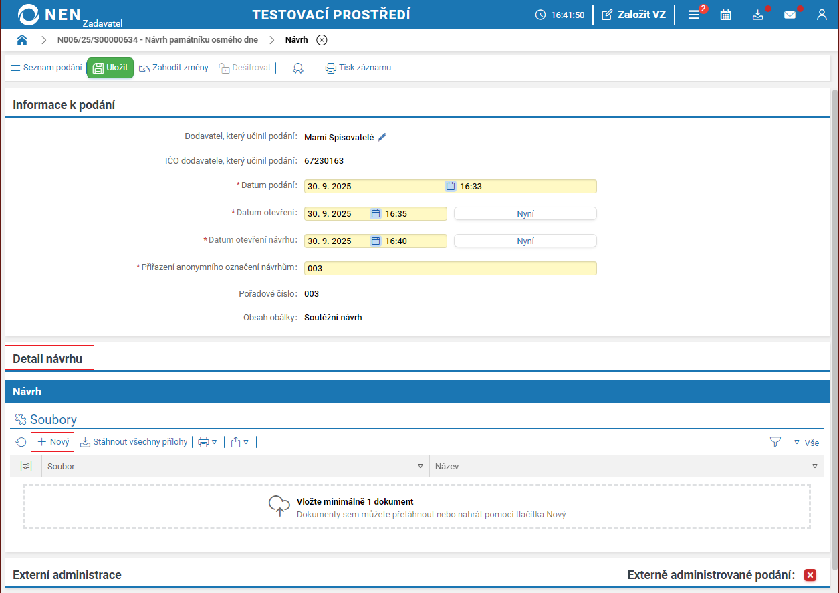
Task: Click the certificate badge icon in toolbar
Action: click(298, 68)
